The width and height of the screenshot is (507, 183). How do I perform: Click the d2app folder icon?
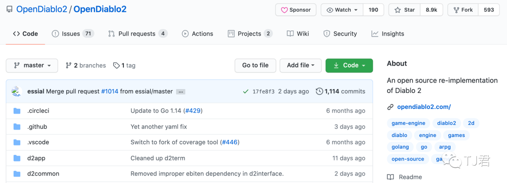tap(17, 158)
